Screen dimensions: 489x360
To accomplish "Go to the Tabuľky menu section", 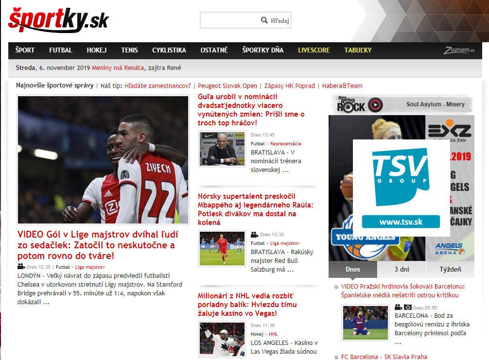I will [358, 50].
